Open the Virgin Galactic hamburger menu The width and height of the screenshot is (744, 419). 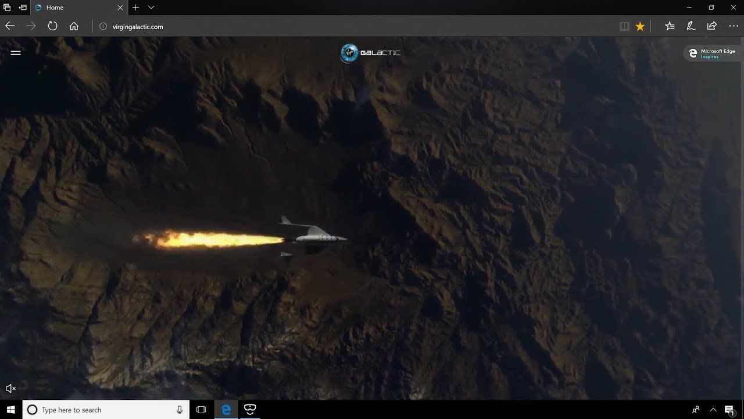[16, 52]
